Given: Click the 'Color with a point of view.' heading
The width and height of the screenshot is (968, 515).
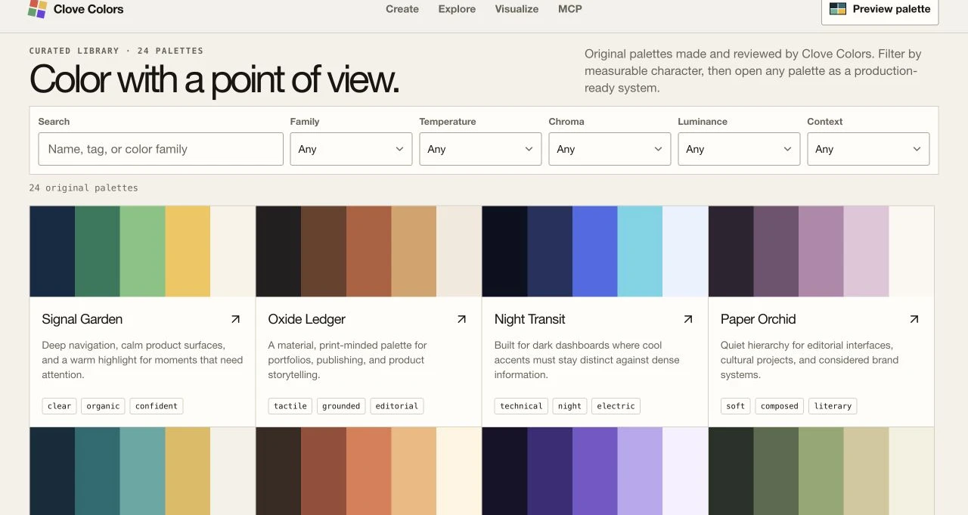Looking at the screenshot, I should pos(214,79).
